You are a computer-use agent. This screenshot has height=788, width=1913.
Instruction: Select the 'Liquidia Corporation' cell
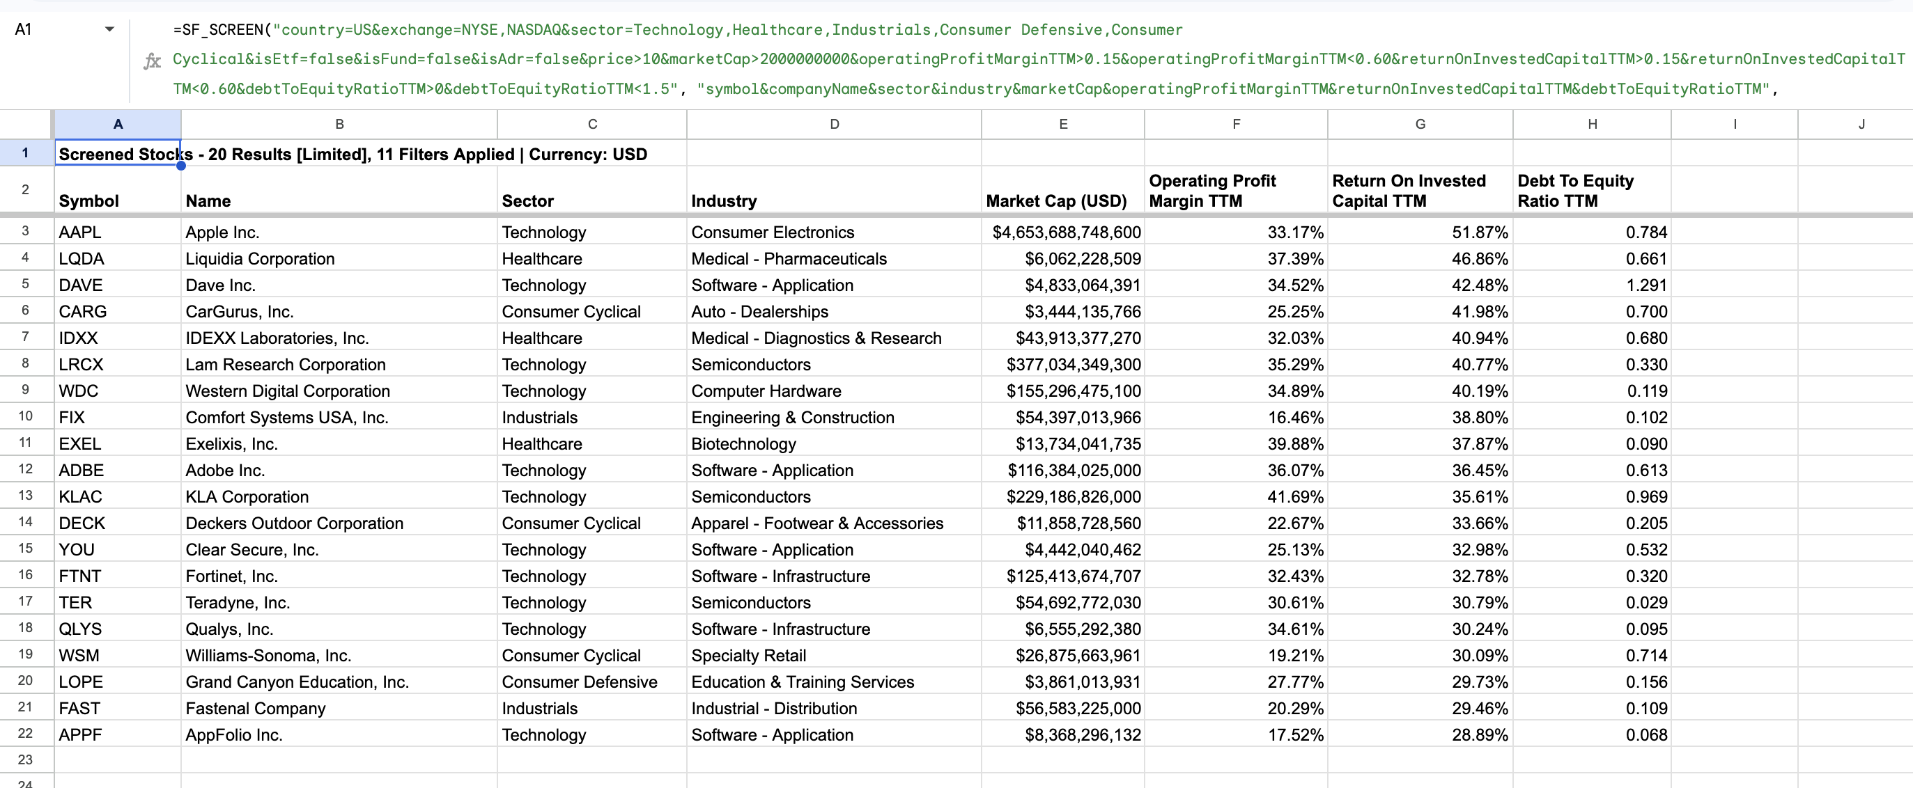coord(339,259)
